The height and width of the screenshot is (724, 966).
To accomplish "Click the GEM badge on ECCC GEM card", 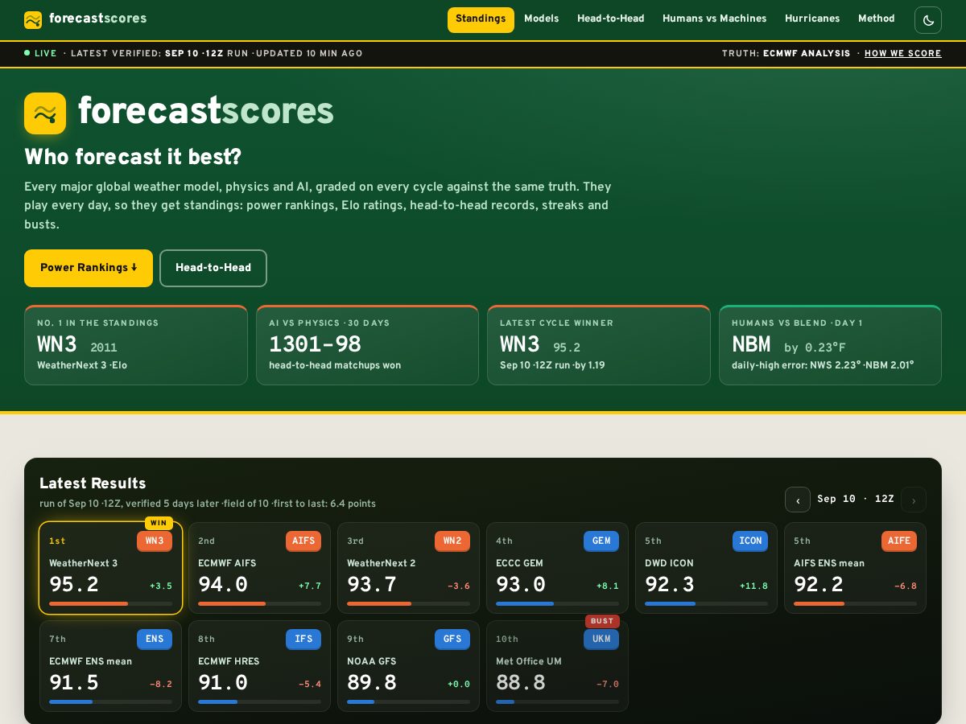I will (601, 541).
